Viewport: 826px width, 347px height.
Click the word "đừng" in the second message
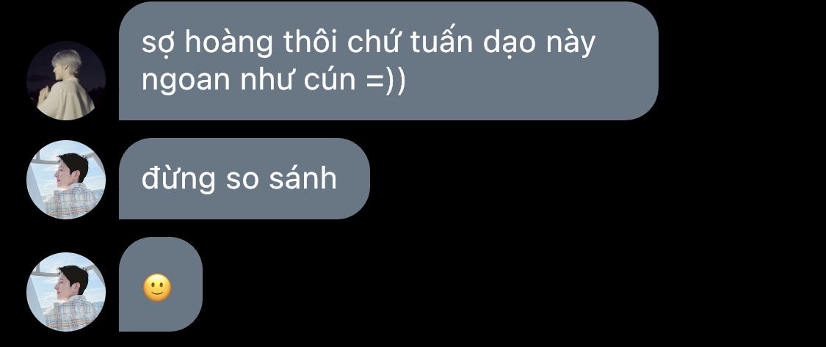tap(178, 179)
